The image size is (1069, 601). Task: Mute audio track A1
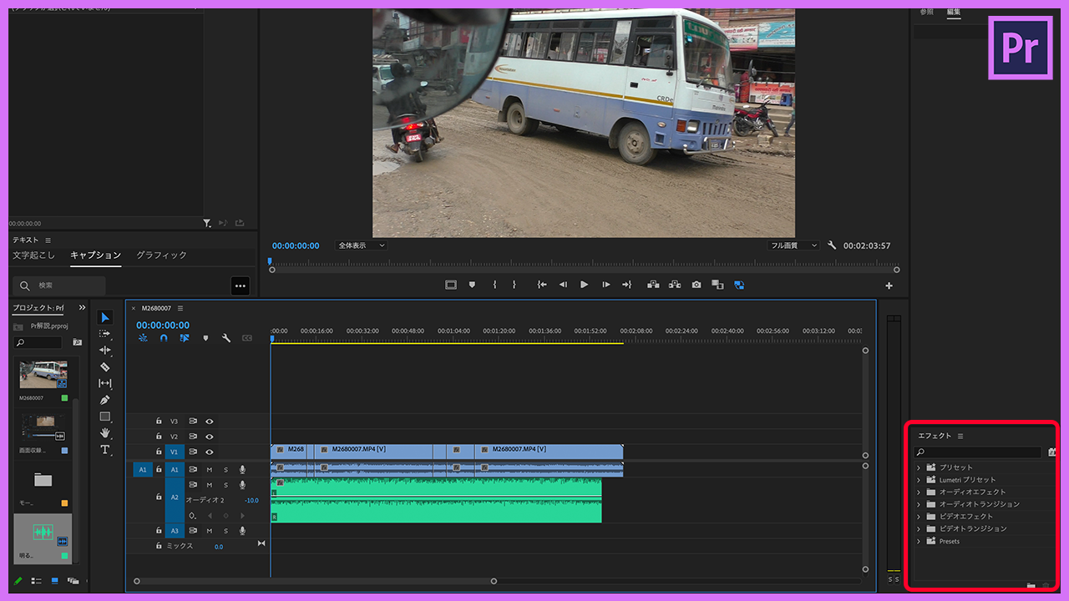[210, 469]
